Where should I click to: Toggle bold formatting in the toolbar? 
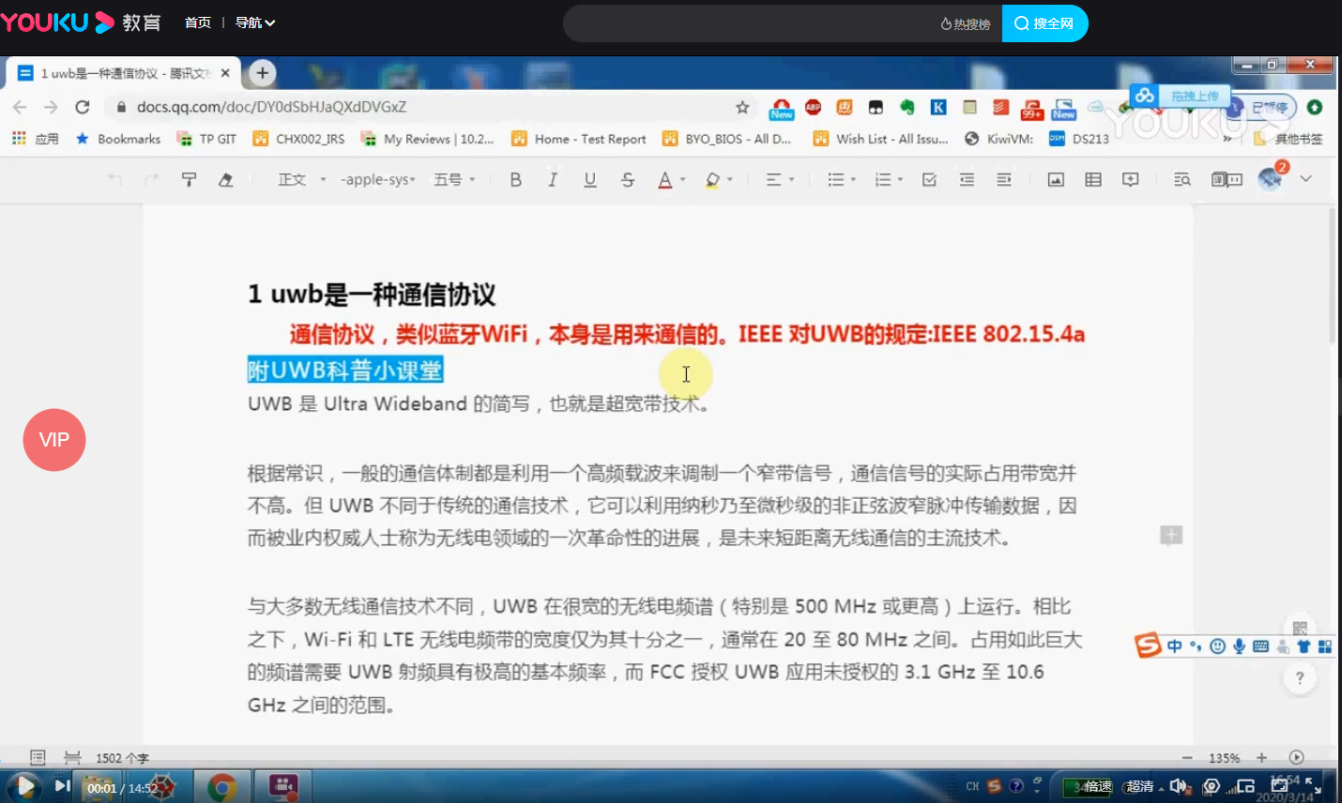515,179
